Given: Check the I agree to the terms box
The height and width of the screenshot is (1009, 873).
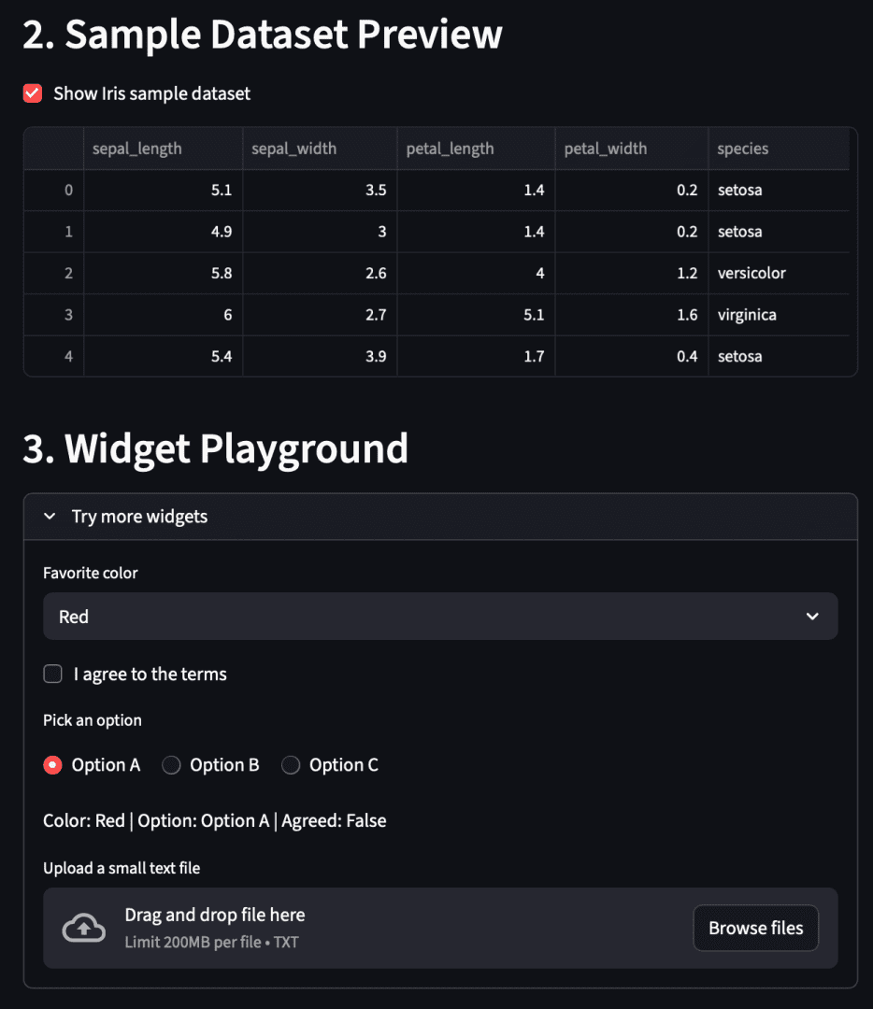Looking at the screenshot, I should coord(53,675).
